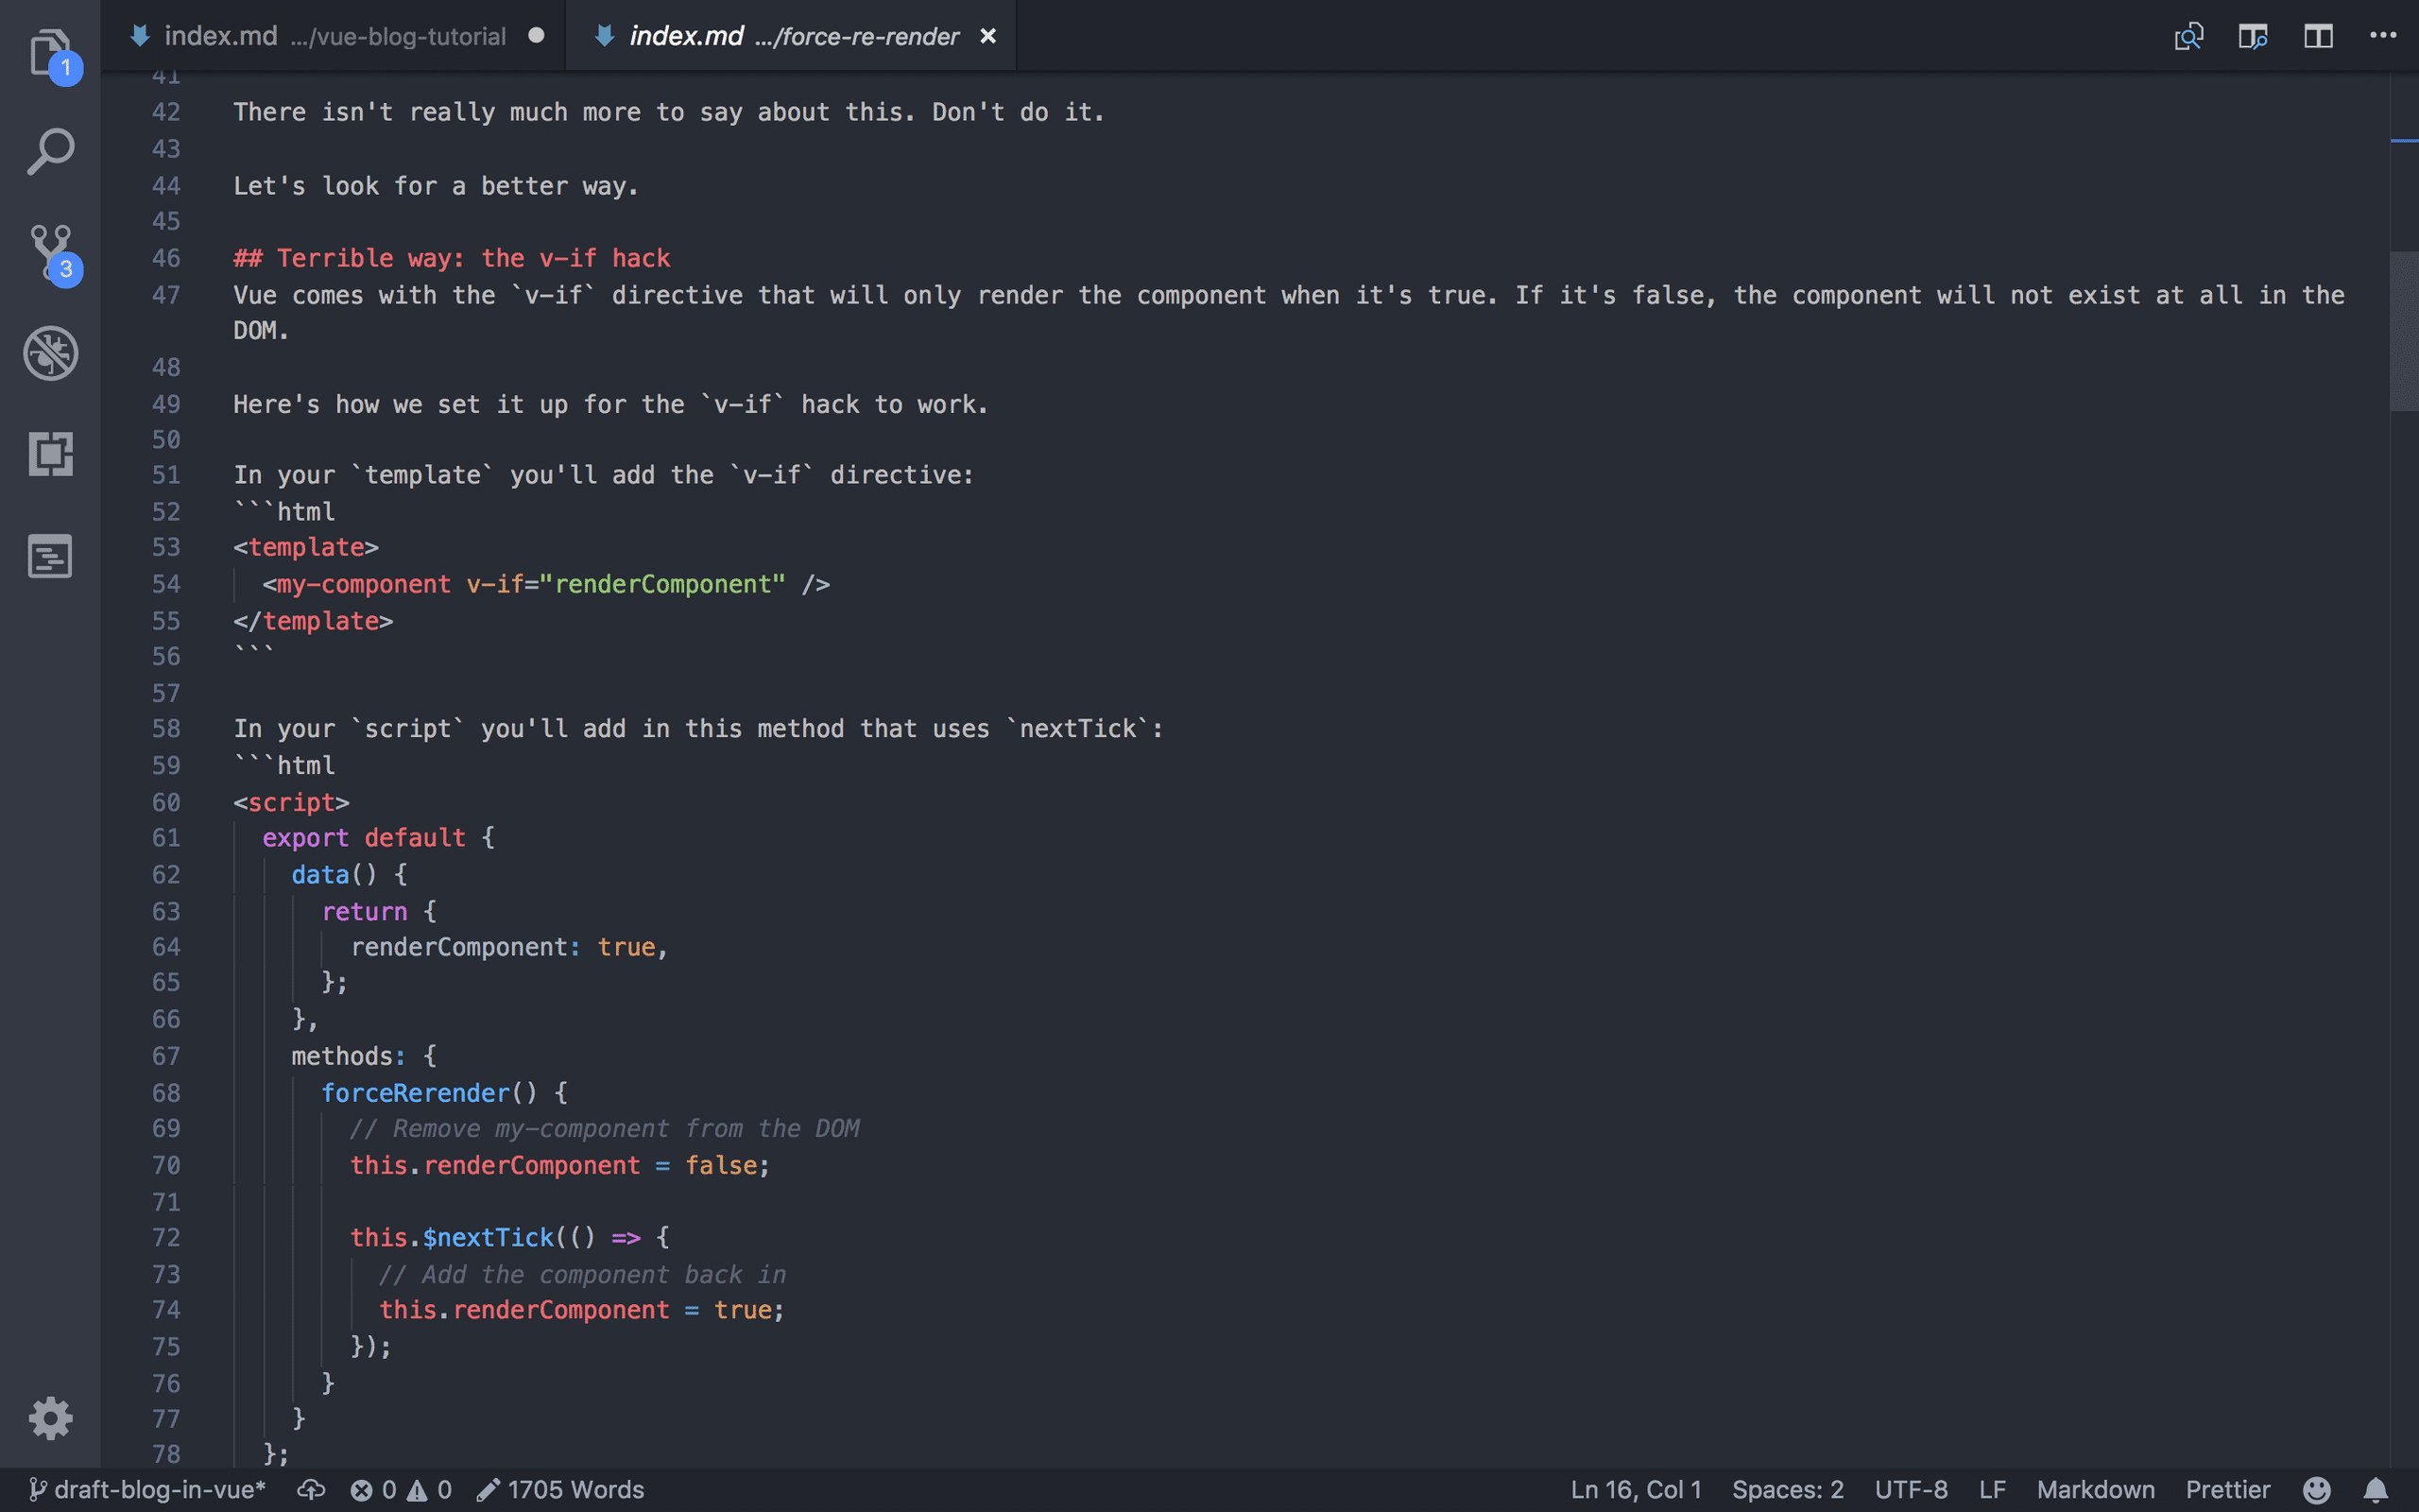Toggle the Prettier status item
The height and width of the screenshot is (1512, 2419).
(2227, 1490)
